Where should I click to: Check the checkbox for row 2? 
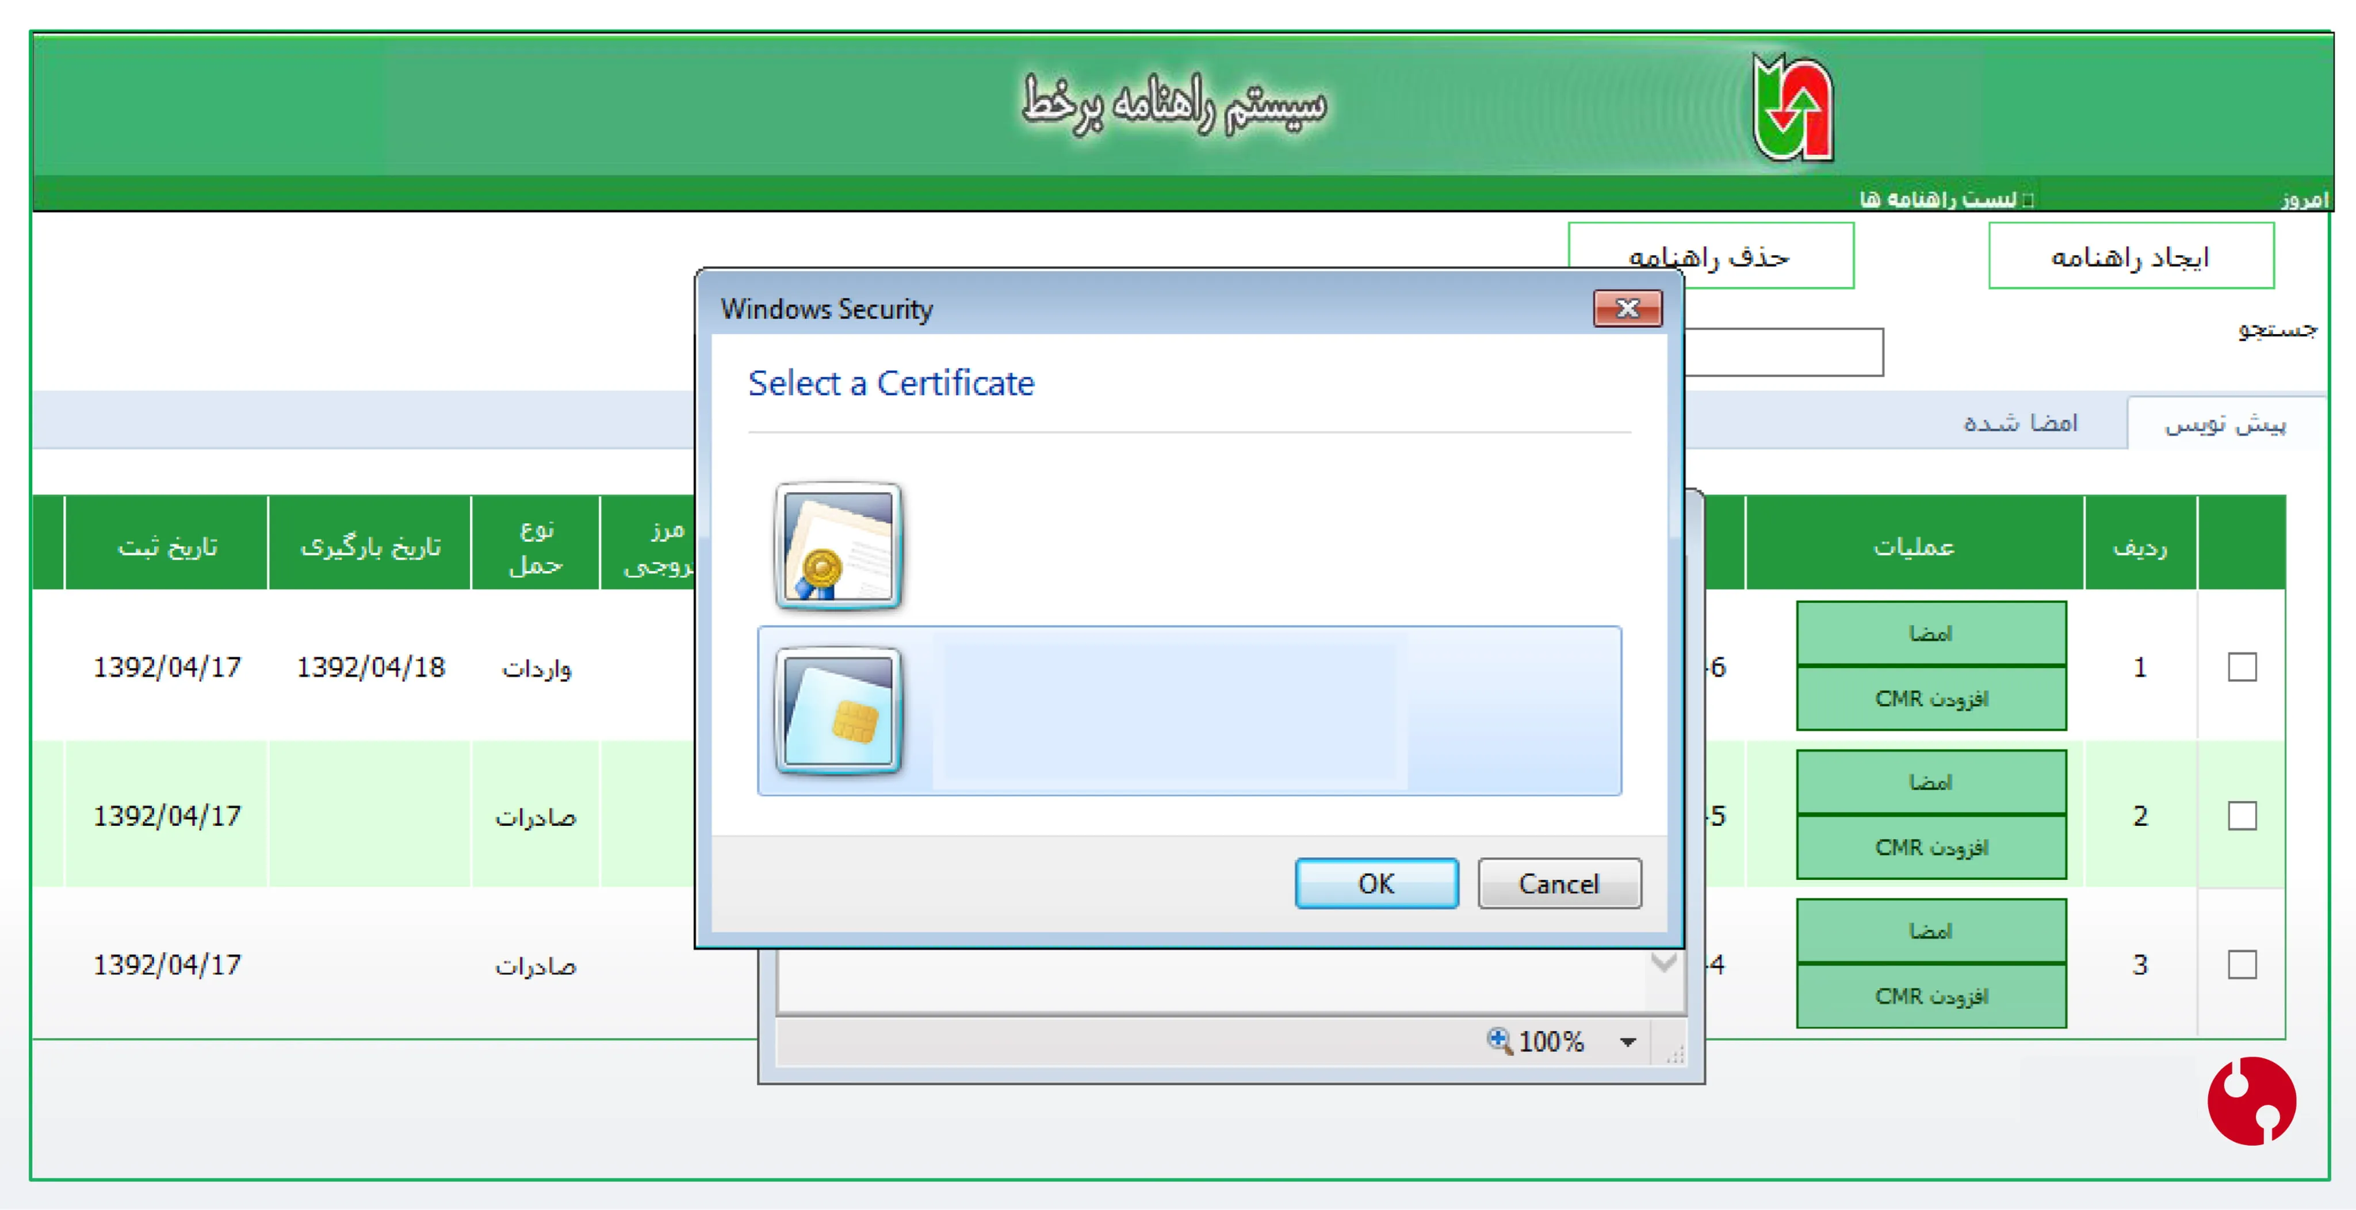(x=2242, y=815)
